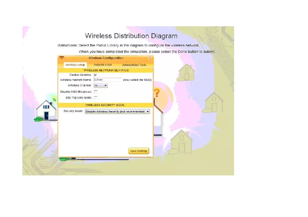Enable Disable SSID Broadcast
Viewport: 308px width, 217px height.
95,92
